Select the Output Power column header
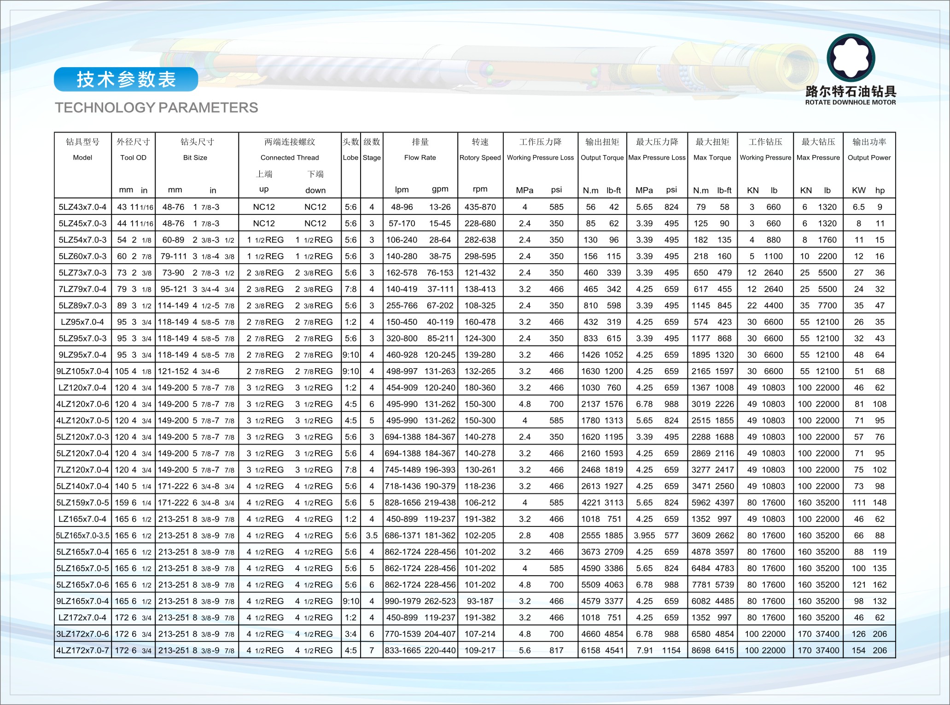950x705 pixels. click(x=869, y=157)
